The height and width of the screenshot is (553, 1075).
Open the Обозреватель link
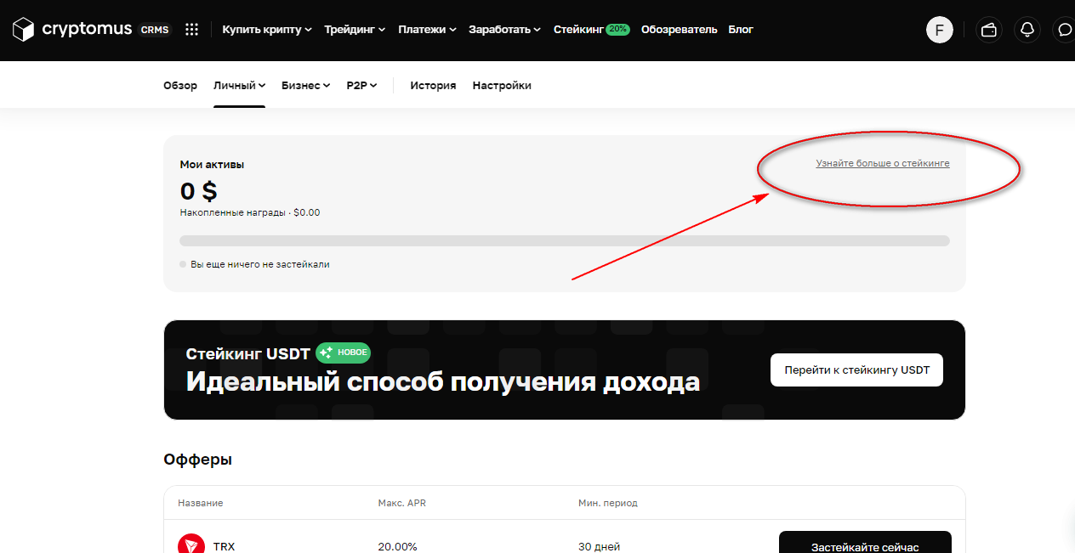(x=680, y=30)
